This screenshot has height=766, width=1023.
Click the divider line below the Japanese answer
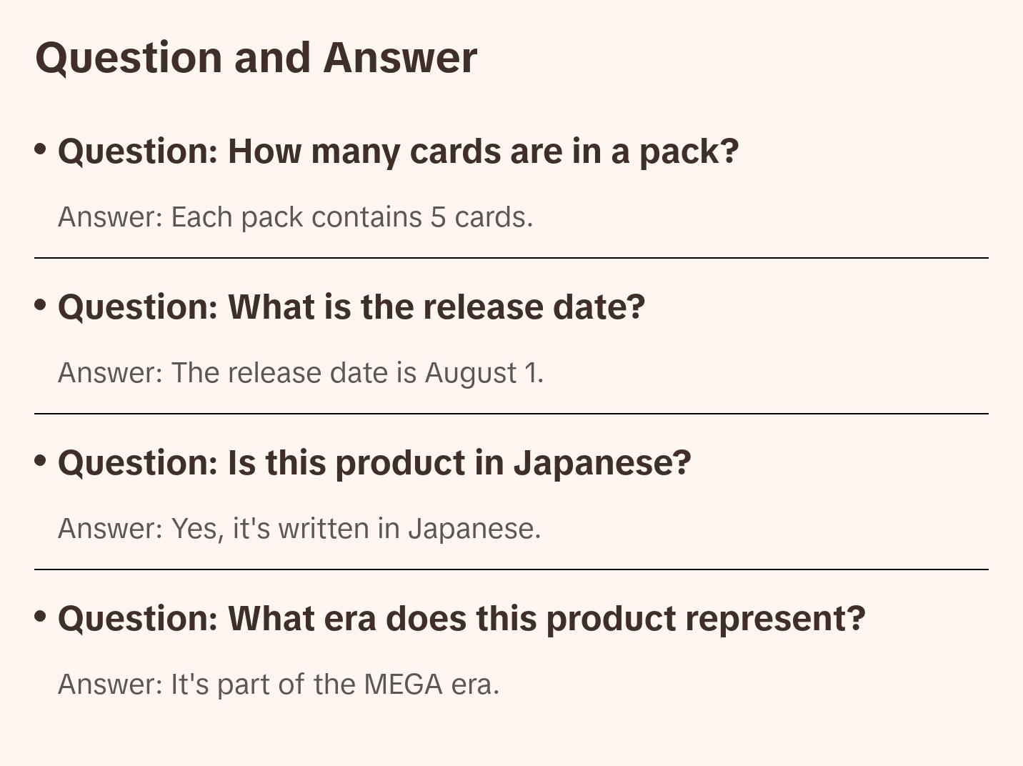tap(511, 569)
